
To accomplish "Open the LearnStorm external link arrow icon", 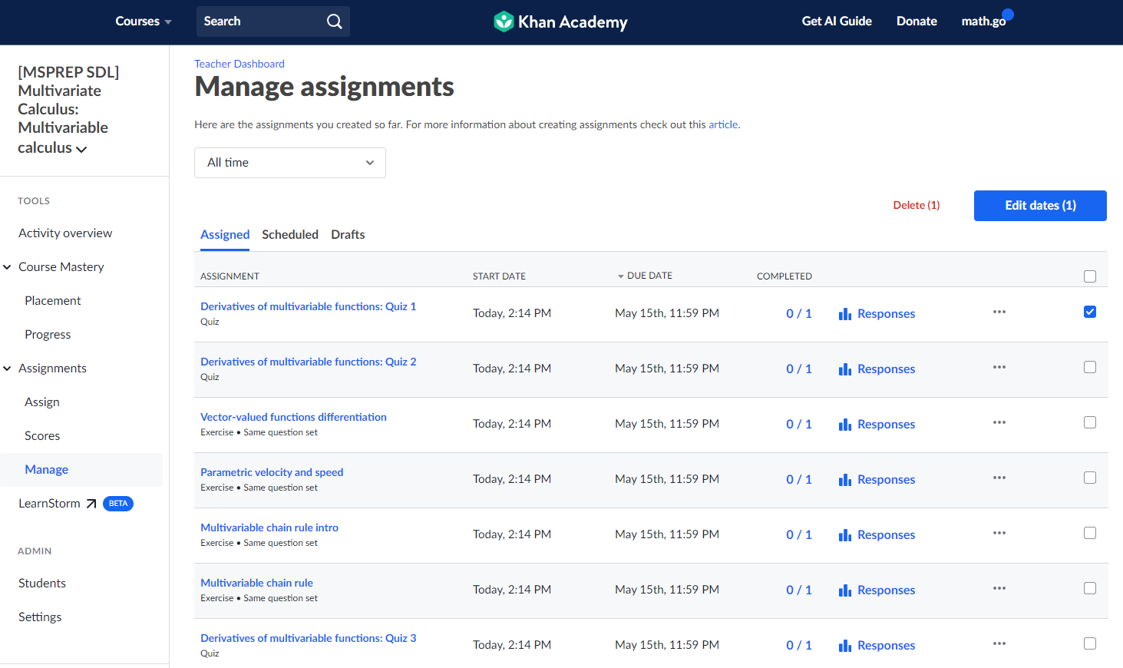I will 91,504.
